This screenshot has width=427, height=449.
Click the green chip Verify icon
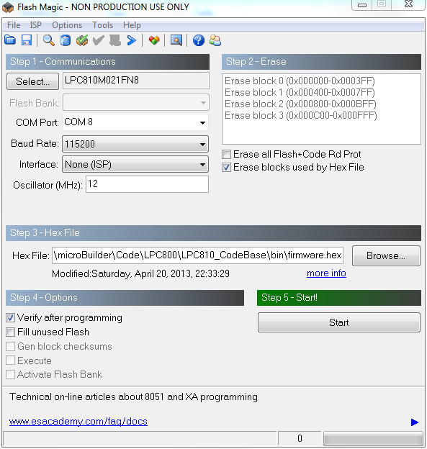point(82,40)
